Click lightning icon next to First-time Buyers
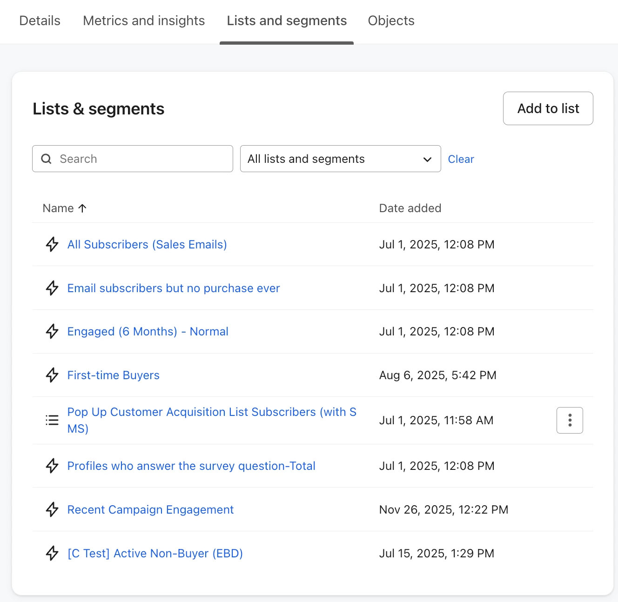This screenshot has height=602, width=618. pos(52,375)
